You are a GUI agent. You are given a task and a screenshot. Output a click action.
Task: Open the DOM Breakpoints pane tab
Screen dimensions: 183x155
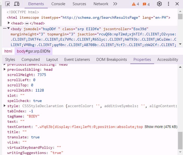click(x=111, y=60)
